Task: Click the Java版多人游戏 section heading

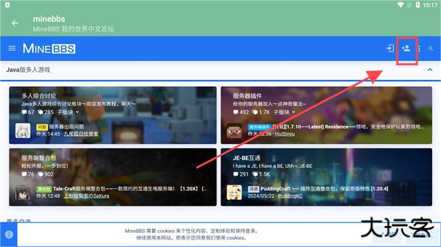Action: point(28,70)
